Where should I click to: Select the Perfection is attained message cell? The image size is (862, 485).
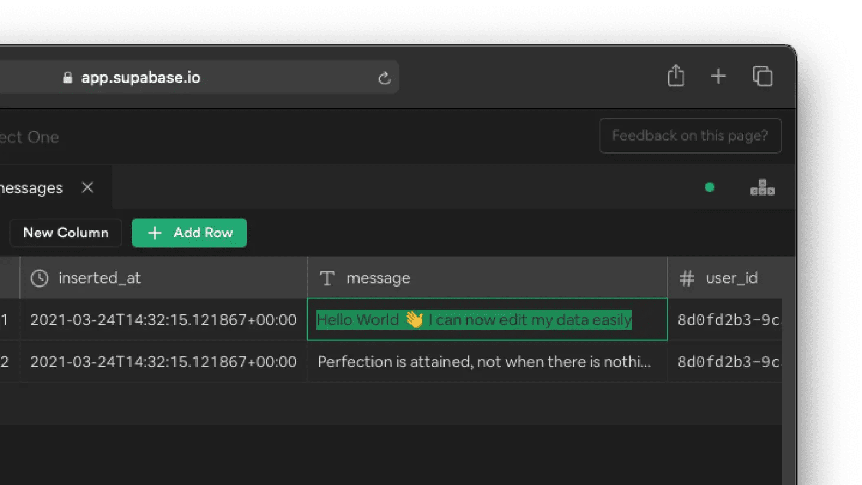click(487, 362)
